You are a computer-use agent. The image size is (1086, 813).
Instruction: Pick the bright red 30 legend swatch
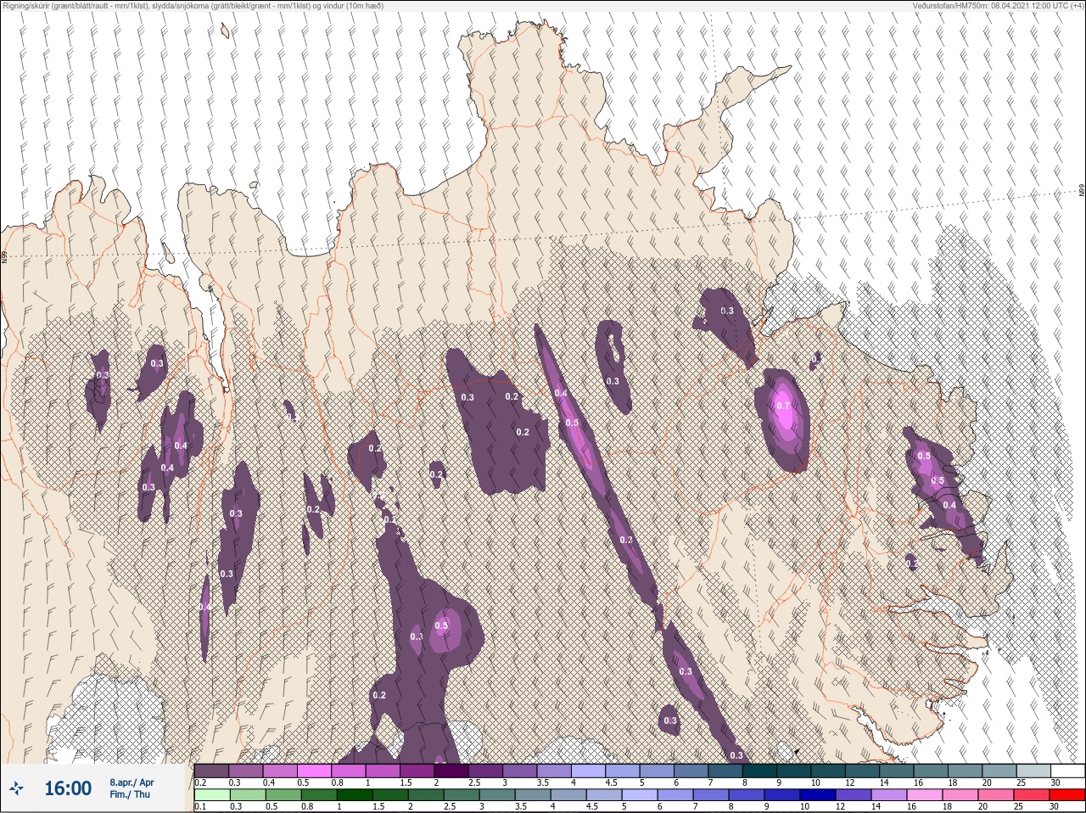pyautogui.click(x=1066, y=795)
